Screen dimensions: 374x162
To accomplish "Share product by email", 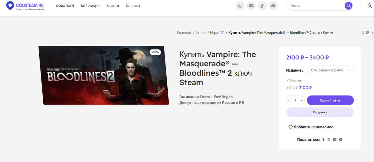I will click(x=335, y=140).
